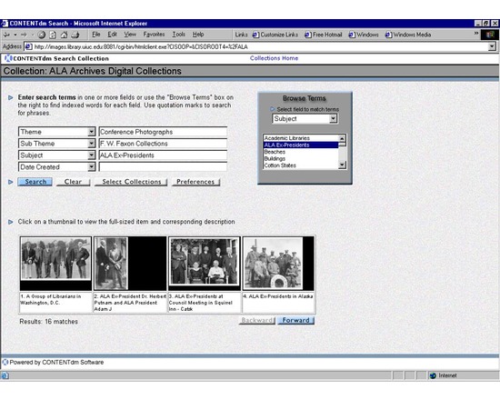
Task: Open thumbnail of Librarians in Washington, D.C.
Action: coord(55,264)
